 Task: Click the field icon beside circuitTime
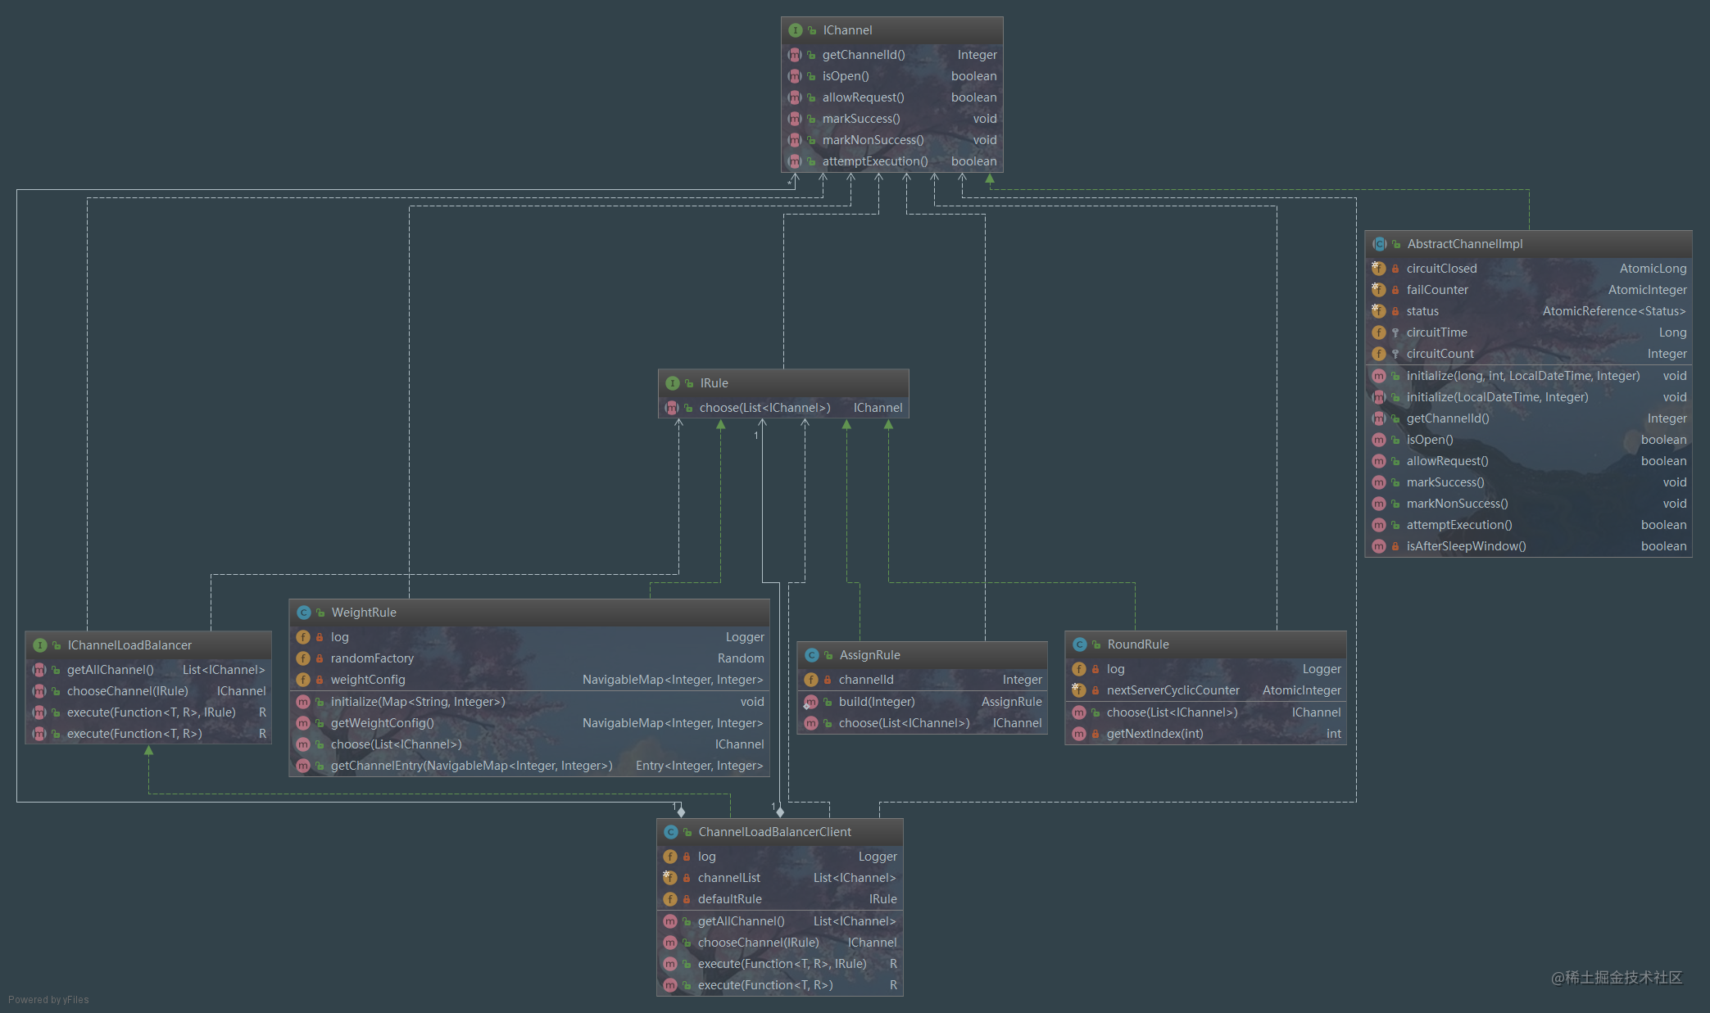click(1379, 332)
